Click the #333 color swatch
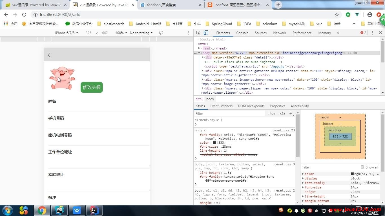This screenshot has width=385, height=216. [x=214, y=143]
